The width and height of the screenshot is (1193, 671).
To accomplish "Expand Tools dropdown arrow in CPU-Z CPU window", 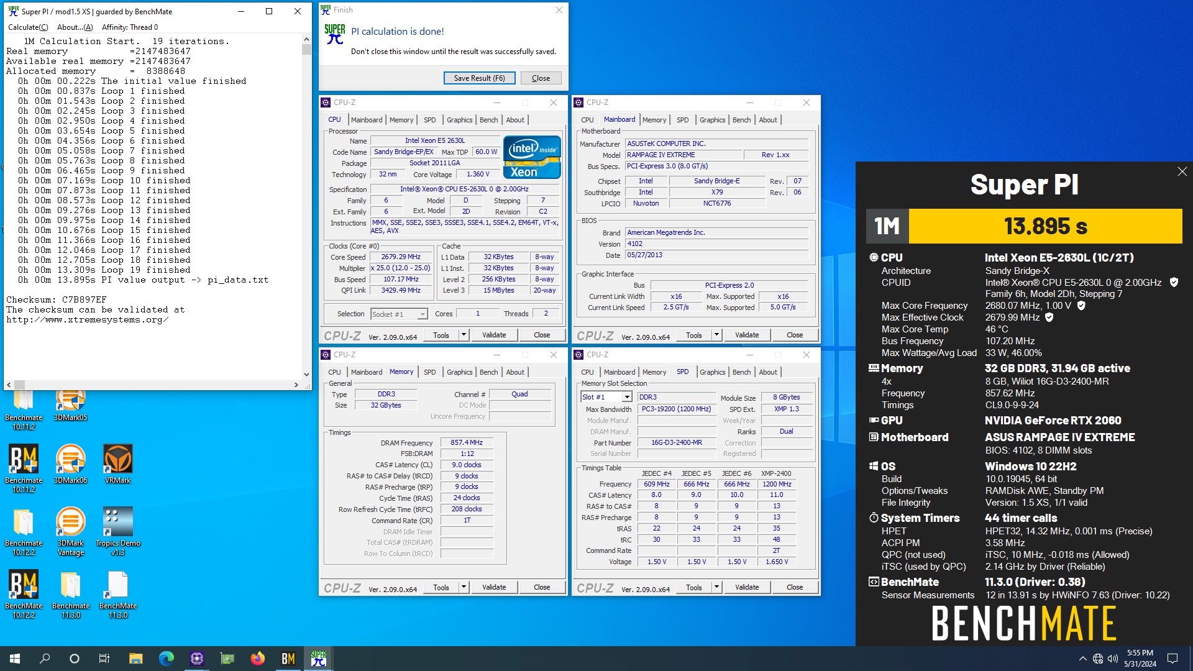I will pos(464,335).
